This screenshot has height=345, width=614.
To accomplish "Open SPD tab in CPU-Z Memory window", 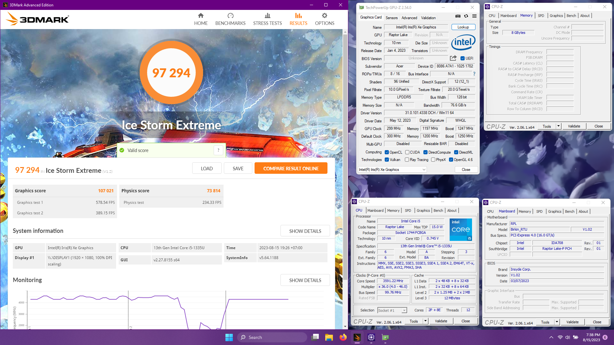I will coord(541,16).
